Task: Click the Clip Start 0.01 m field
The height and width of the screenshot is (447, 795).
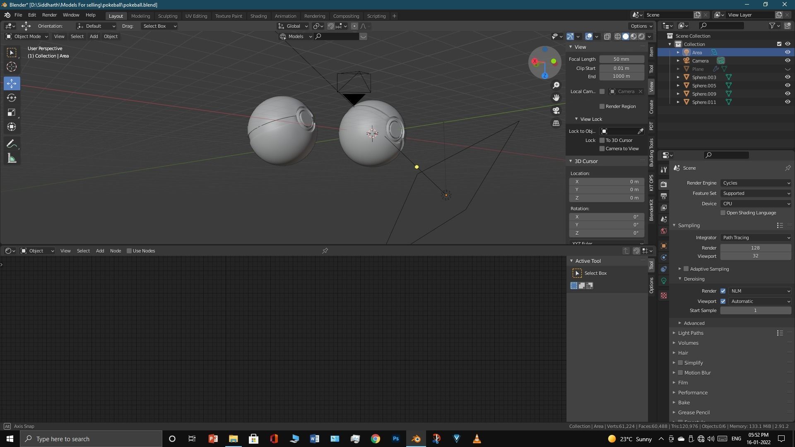Action: pyautogui.click(x=622, y=68)
